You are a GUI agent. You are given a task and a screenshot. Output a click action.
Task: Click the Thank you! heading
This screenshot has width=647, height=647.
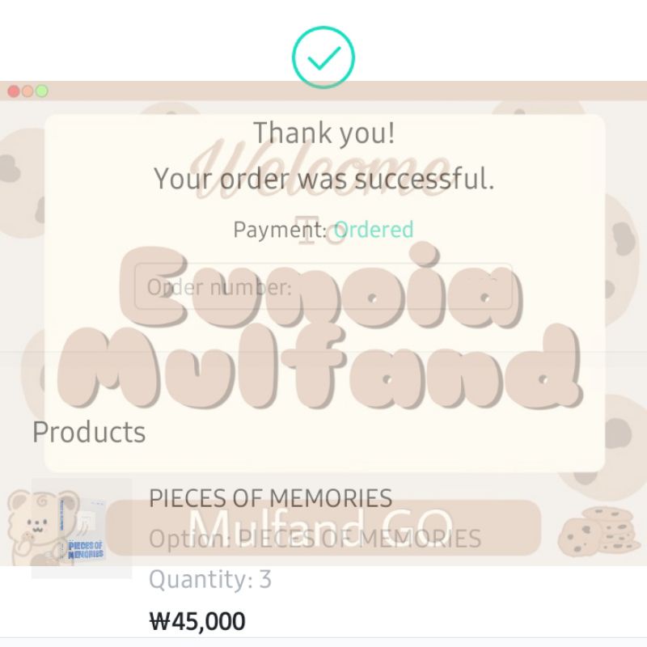tap(323, 133)
